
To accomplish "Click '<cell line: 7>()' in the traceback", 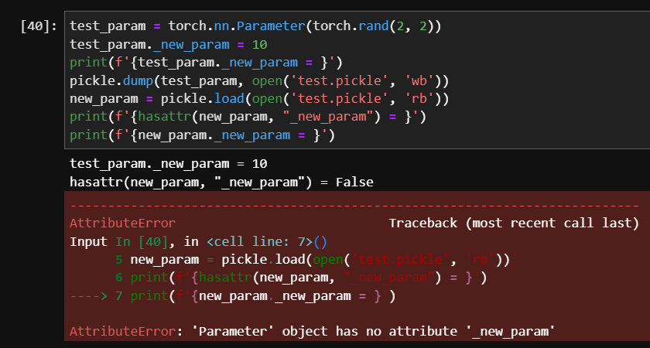I will 267,241.
